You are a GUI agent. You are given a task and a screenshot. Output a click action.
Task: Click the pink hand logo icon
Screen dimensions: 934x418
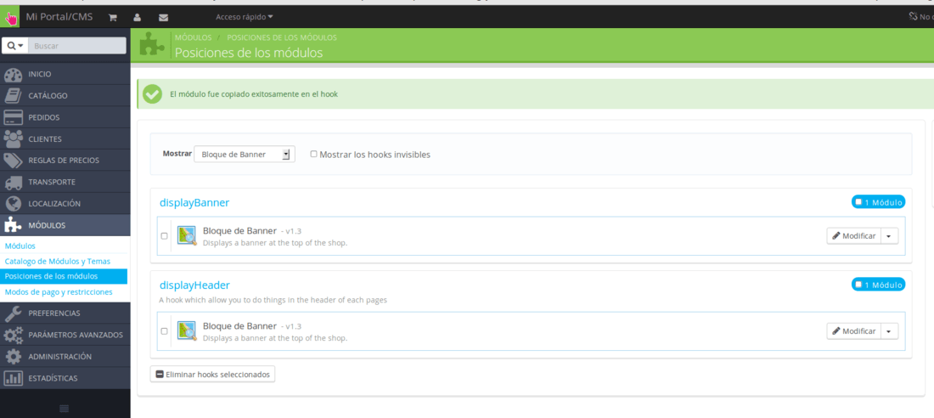pyautogui.click(x=10, y=17)
